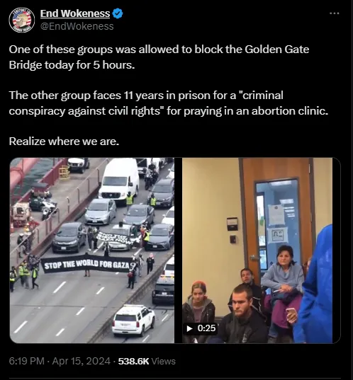
Task: Play the 0:25 video clip
Action: [x=201, y=328]
